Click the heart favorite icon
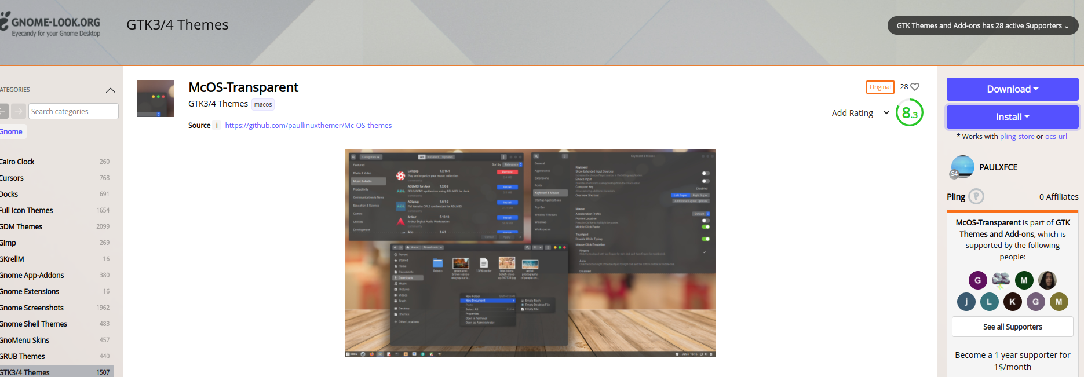The height and width of the screenshot is (377, 1084). click(x=915, y=87)
